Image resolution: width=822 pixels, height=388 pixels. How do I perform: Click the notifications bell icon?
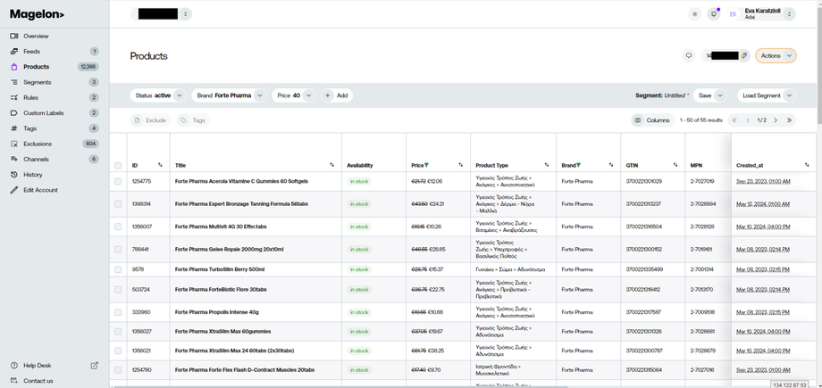(x=713, y=14)
